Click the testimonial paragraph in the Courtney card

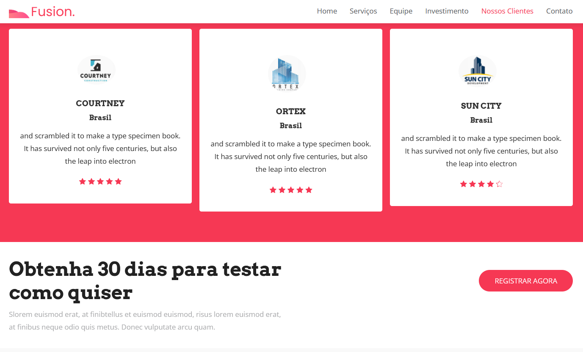click(x=100, y=148)
